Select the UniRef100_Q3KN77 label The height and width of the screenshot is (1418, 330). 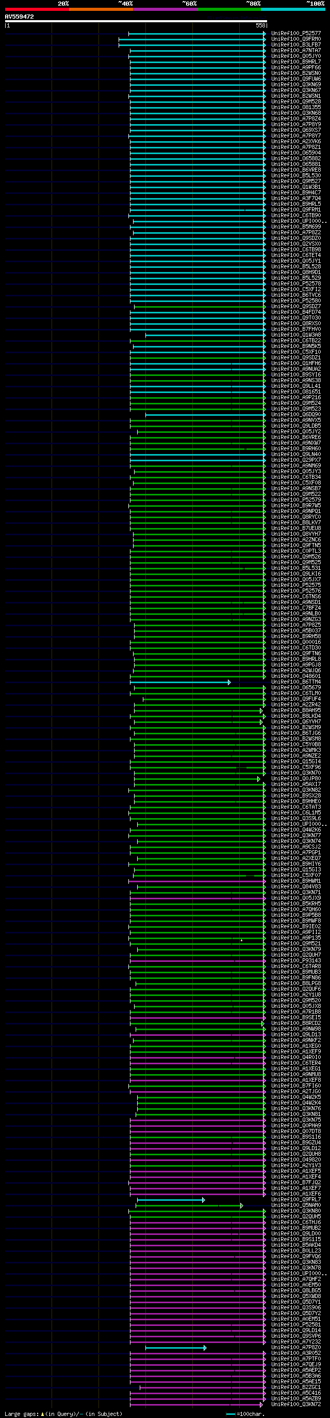[x=296, y=836]
